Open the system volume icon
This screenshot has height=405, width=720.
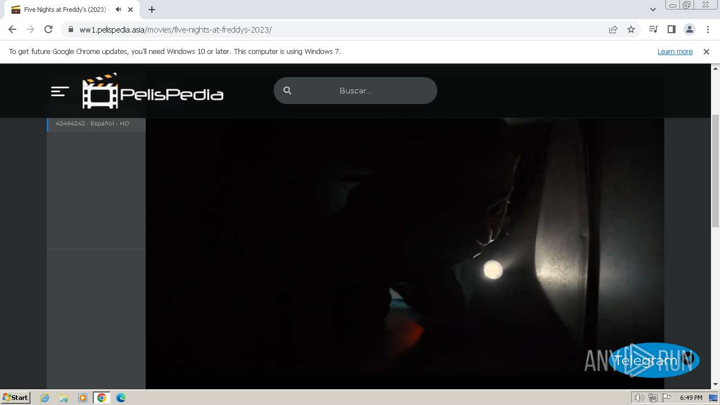(640, 398)
